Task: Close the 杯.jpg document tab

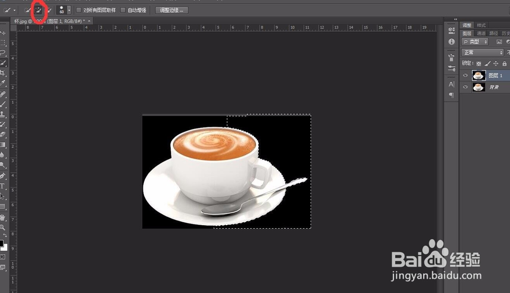Action: 89,21
